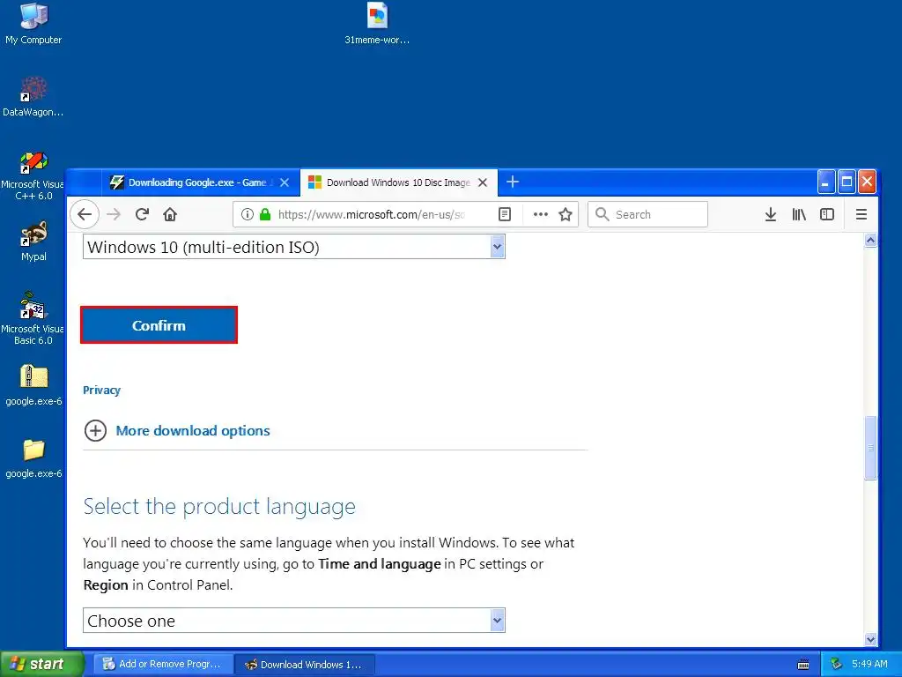This screenshot has width=902, height=677.
Task: Click the page scrollbar up arrow
Action: pos(870,240)
